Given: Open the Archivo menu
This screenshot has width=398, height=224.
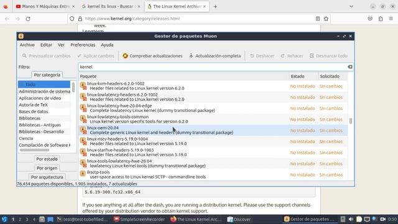Looking at the screenshot, I should (27, 45).
